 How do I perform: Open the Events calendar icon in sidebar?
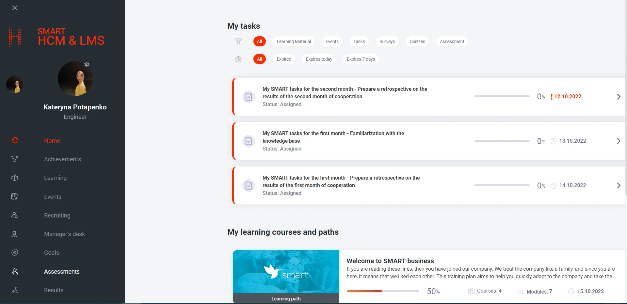[14, 197]
